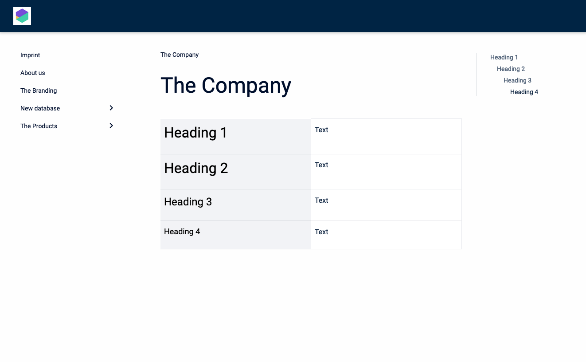Select The Products in sidebar
The image size is (586, 362).
click(x=39, y=126)
